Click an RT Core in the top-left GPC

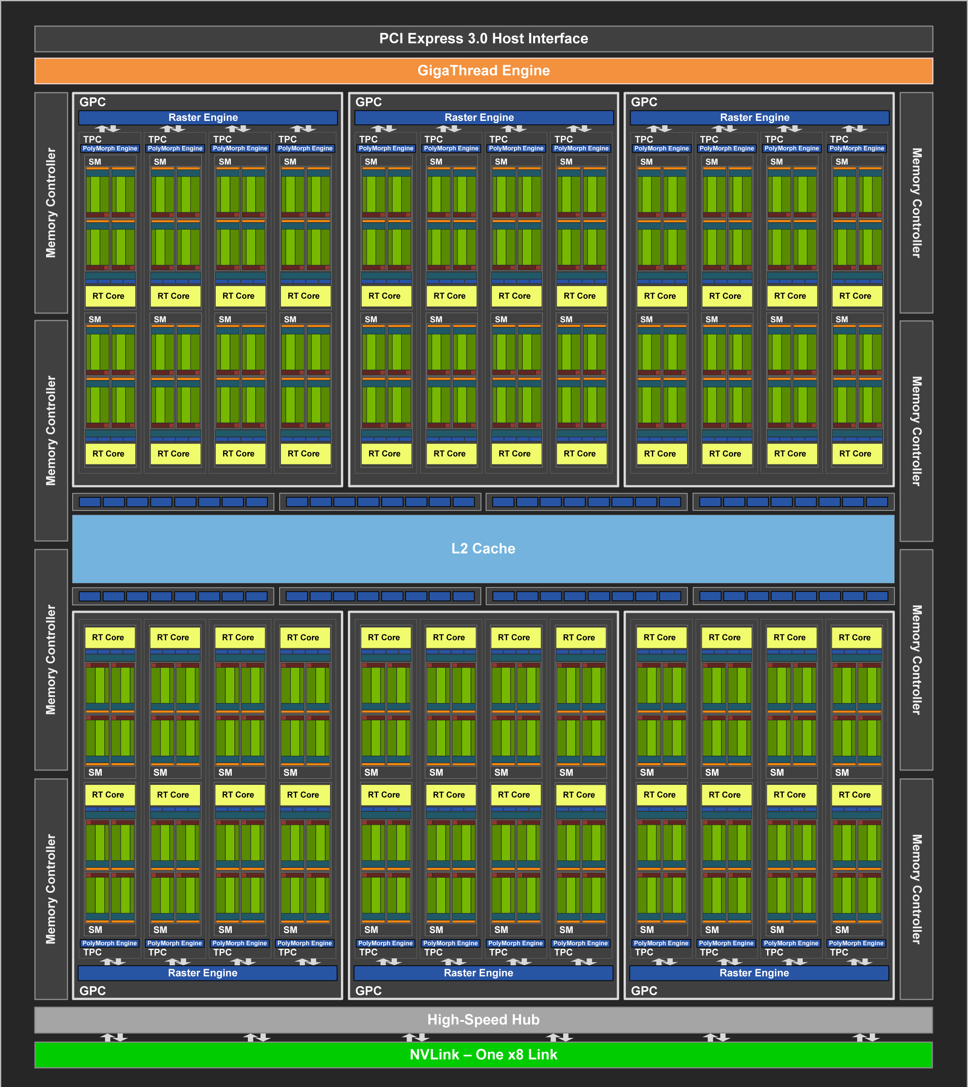pos(110,296)
